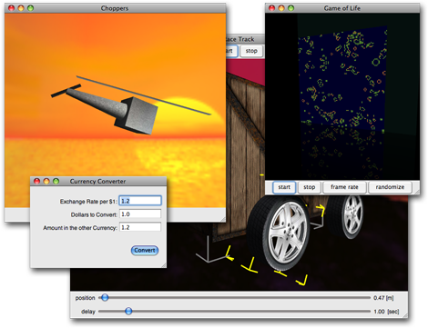The height and width of the screenshot is (328, 428).
Task: Minimize the Choppers window with yellow button
Action: 21,8
